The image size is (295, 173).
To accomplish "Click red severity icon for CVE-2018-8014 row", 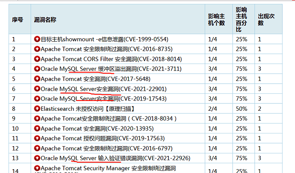I will coord(37,59).
